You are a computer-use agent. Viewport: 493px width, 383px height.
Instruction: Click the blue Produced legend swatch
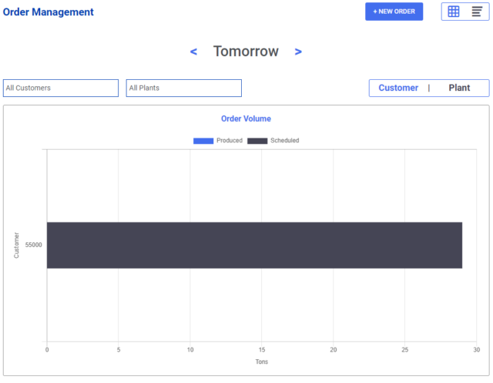203,141
